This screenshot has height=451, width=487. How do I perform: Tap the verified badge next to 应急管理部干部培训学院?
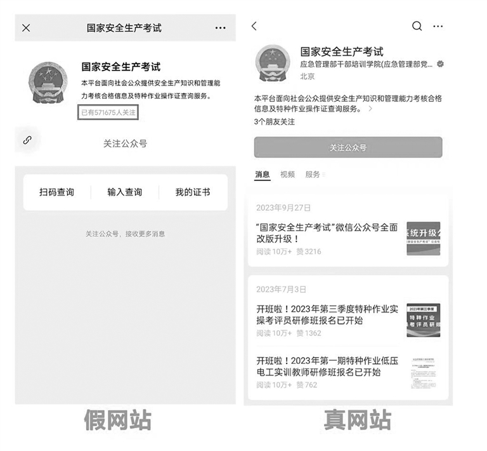pos(440,64)
